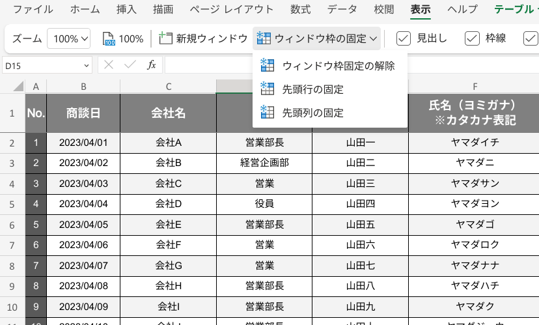This screenshot has width=539, height=325.
Task: Click the formula bar confirm checkmark icon
Action: point(130,64)
